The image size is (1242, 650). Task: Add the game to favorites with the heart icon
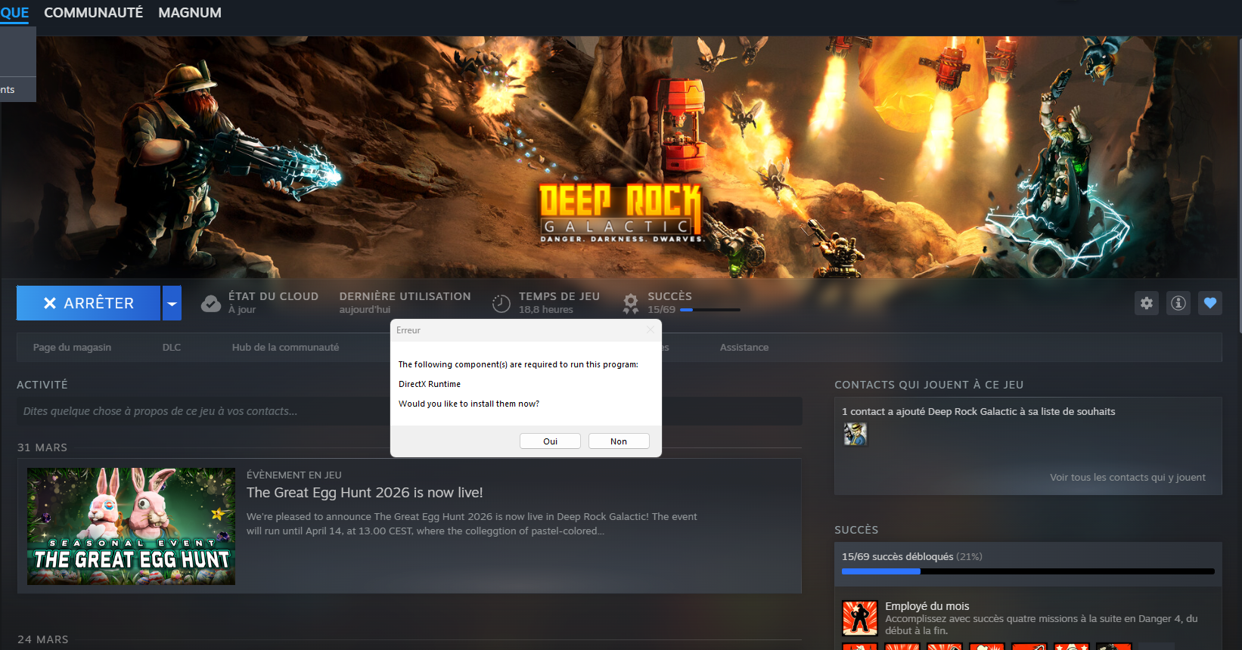pos(1210,303)
